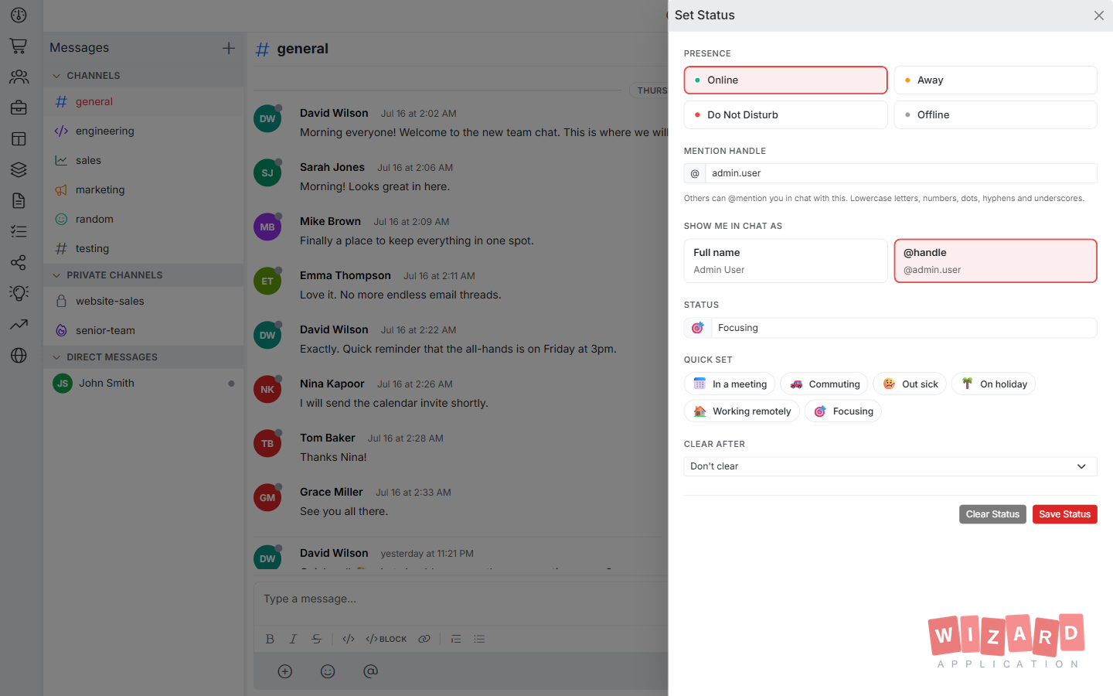Click the status text input field

904,328
